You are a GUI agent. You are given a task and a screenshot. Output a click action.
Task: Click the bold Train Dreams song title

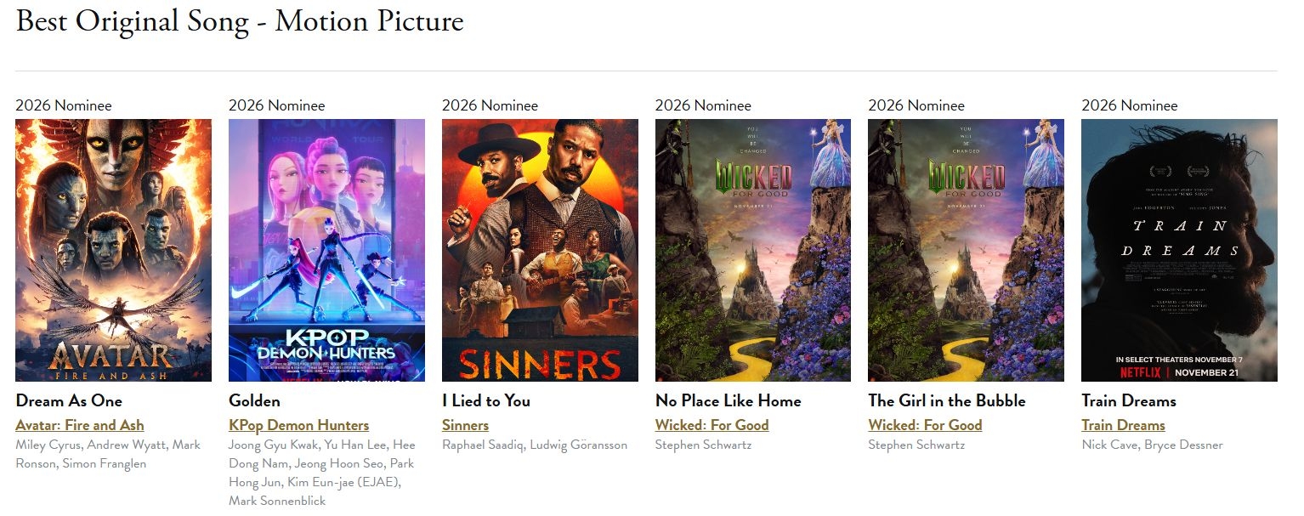pos(1129,401)
